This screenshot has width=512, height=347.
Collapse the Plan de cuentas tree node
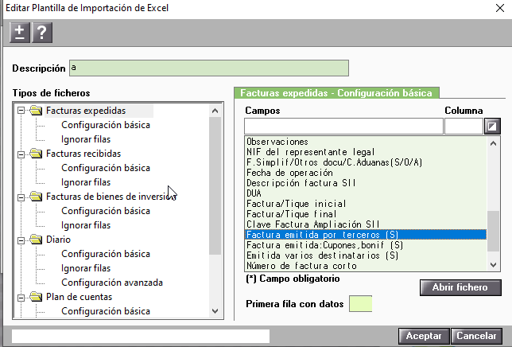pyautogui.click(x=21, y=298)
